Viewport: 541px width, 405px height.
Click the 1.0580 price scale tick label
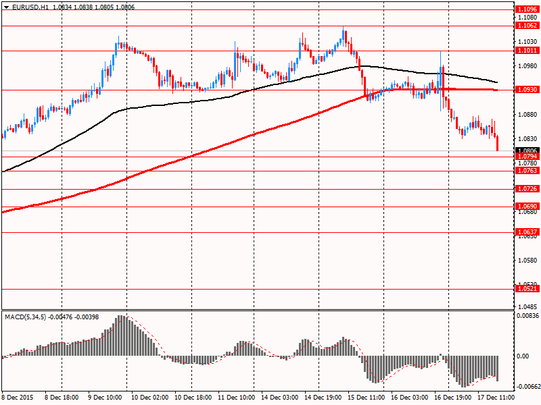(x=527, y=261)
